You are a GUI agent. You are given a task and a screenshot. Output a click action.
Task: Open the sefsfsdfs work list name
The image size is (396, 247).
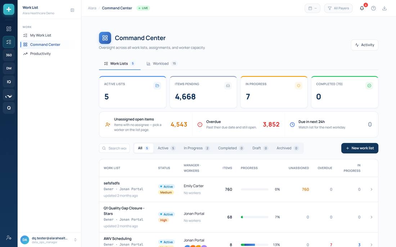112,183
